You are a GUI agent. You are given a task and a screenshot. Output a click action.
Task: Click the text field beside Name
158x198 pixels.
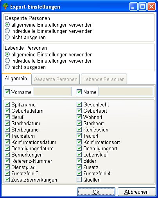pyautogui.click(x=126, y=92)
